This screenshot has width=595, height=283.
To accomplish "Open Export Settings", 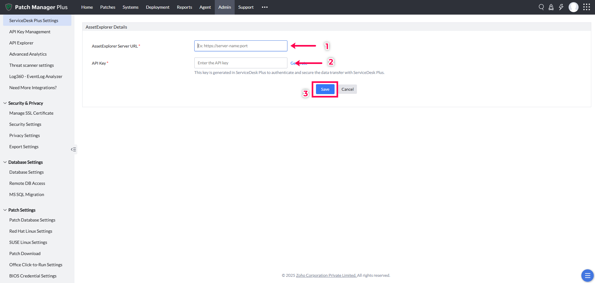I will [24, 147].
